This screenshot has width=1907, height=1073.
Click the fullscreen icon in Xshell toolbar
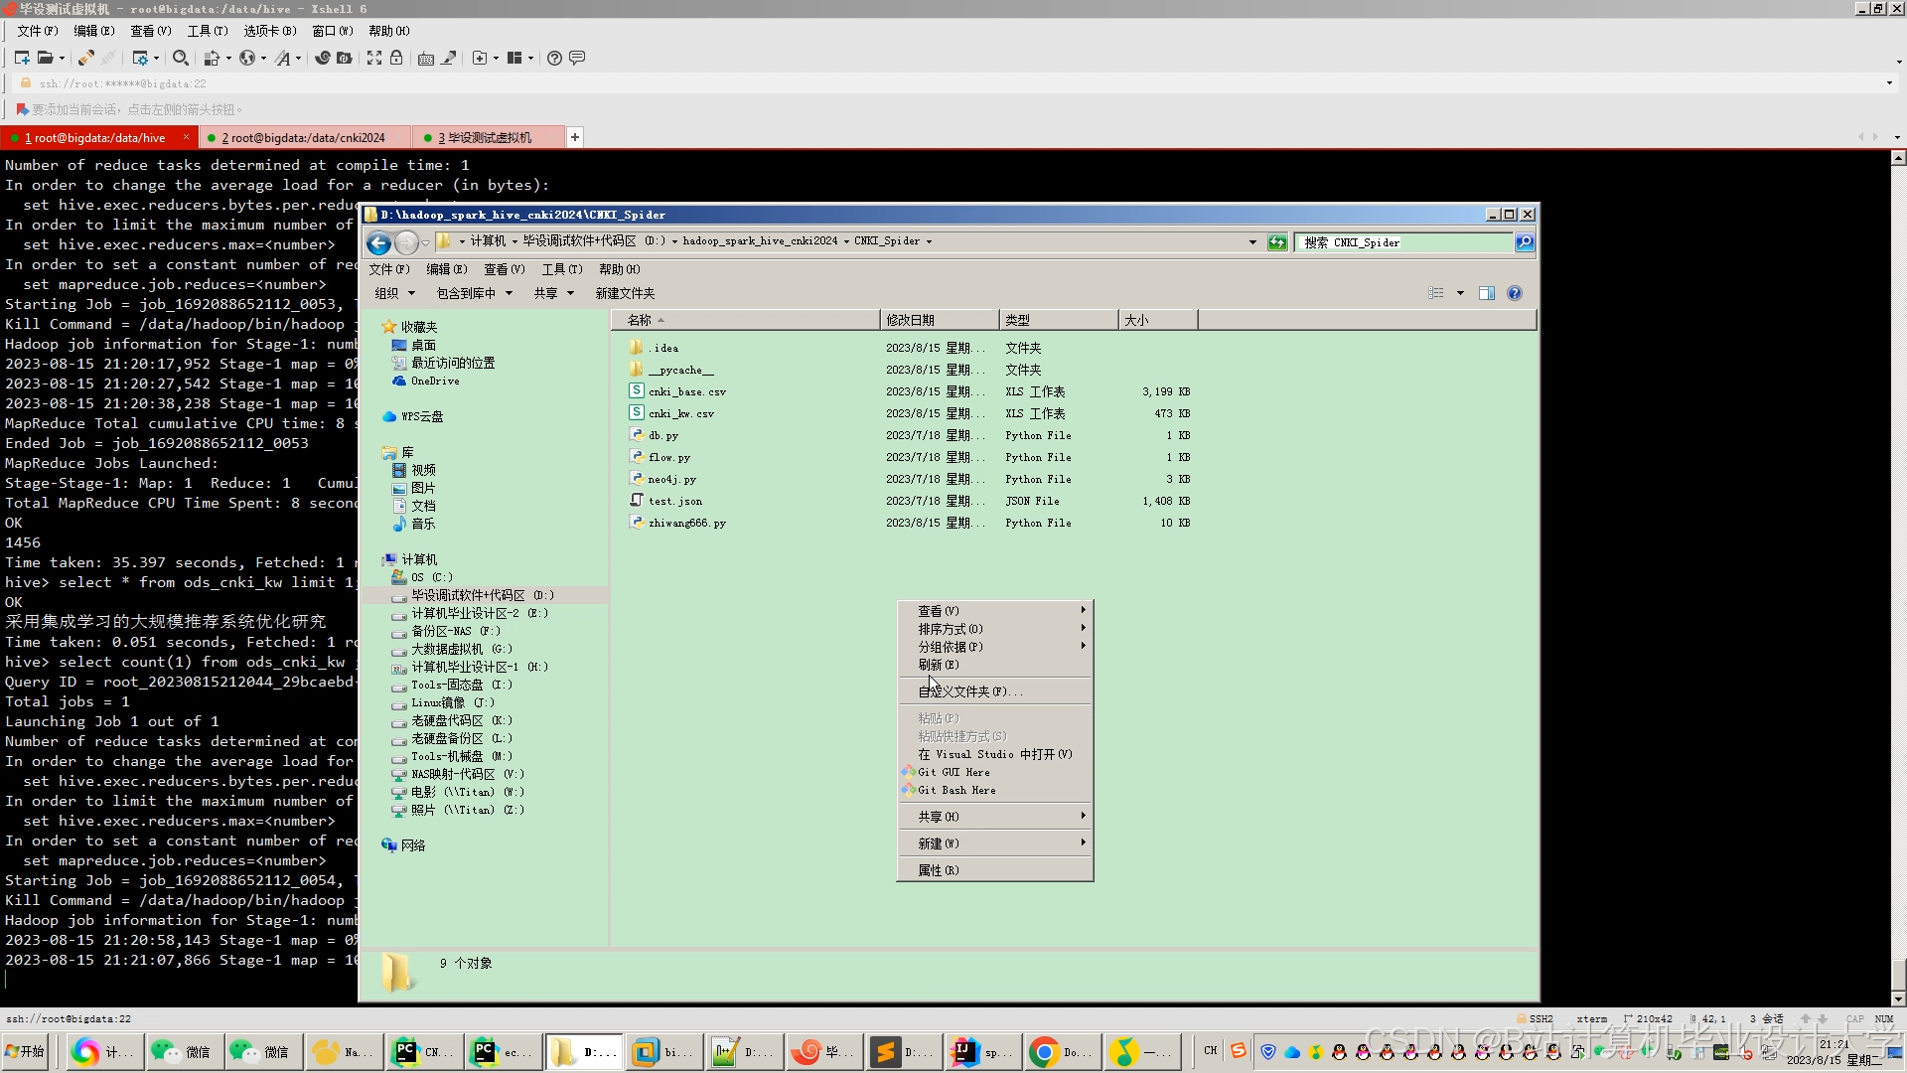point(373,58)
